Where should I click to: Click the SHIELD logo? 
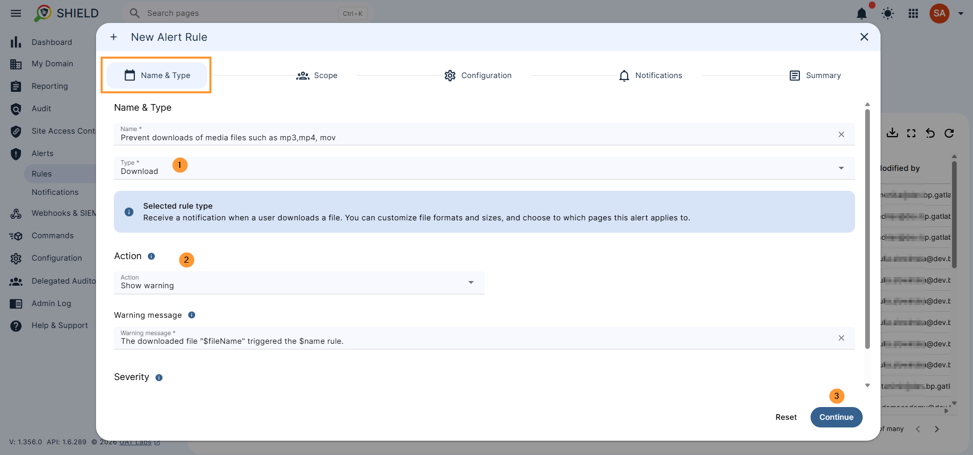66,13
